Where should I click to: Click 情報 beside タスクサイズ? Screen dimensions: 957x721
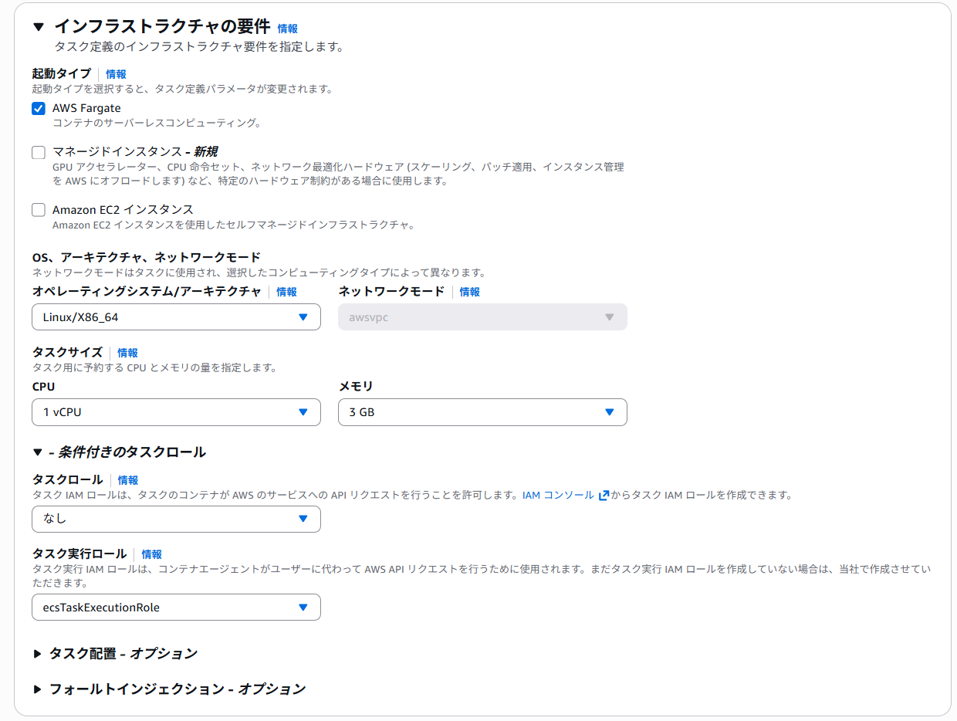tap(127, 352)
